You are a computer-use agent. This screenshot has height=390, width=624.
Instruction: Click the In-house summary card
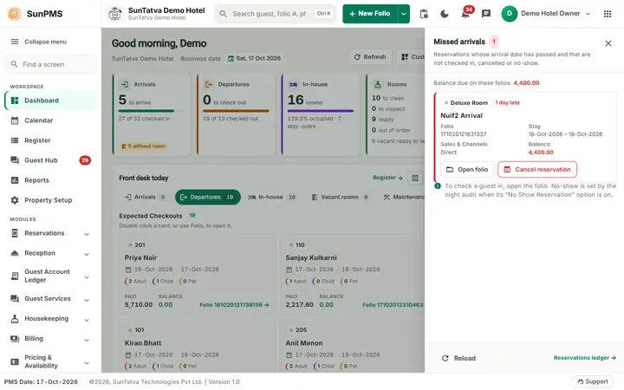tap(321, 114)
